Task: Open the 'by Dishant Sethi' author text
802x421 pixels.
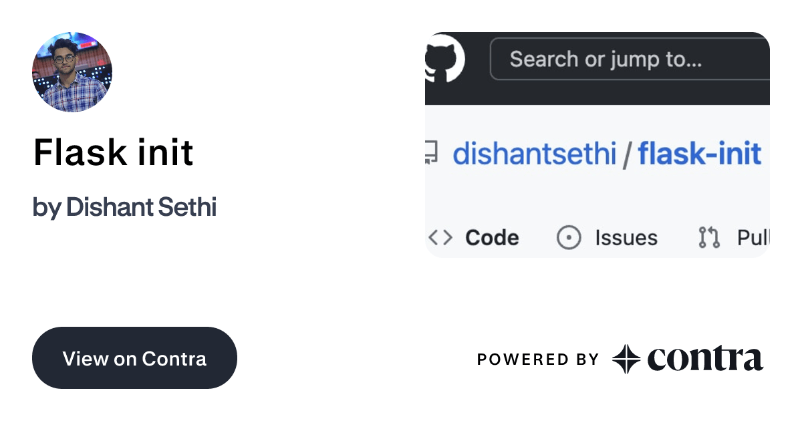Action: click(x=124, y=208)
